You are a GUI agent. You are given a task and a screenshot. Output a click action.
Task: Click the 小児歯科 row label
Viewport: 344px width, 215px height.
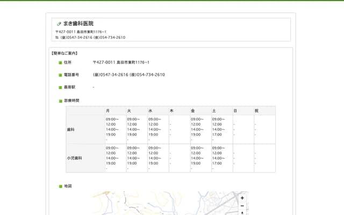click(74, 158)
